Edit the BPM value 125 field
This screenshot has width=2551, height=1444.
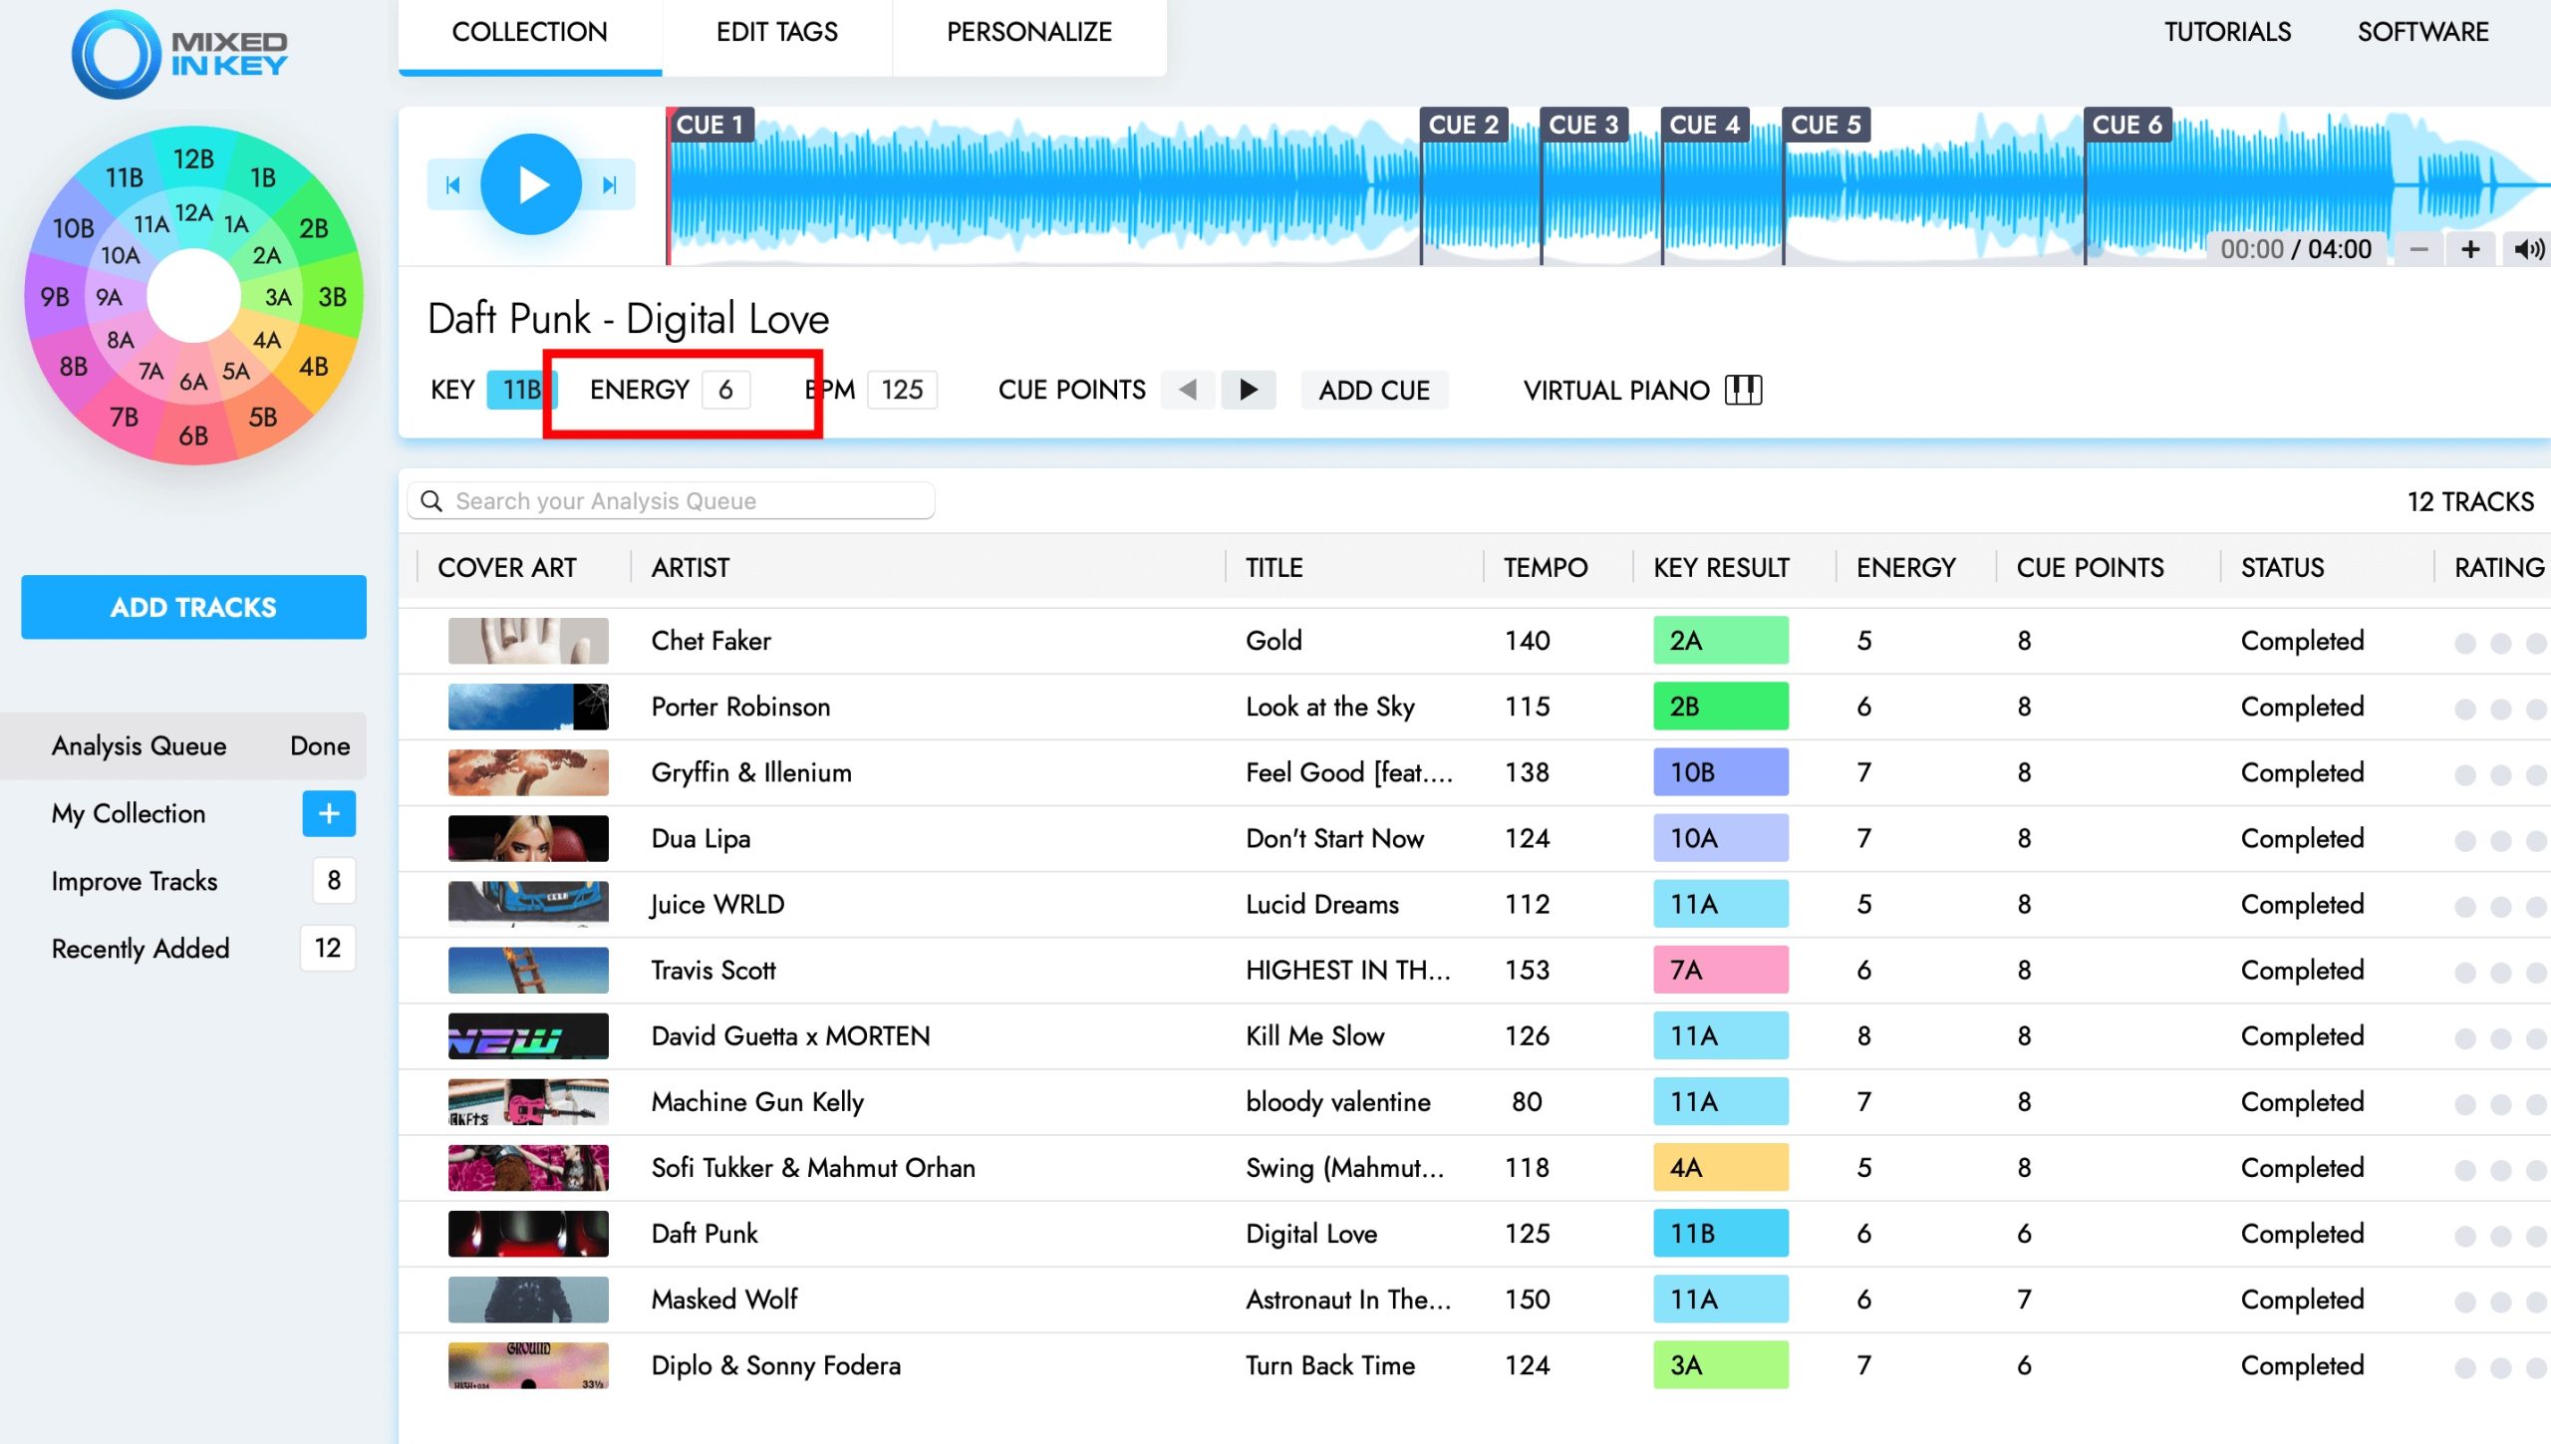pyautogui.click(x=902, y=390)
